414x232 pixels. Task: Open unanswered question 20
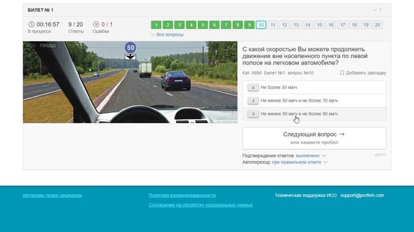(377, 25)
